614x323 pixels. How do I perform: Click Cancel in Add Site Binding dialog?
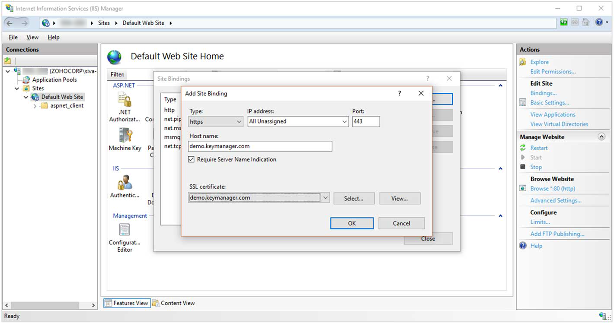(x=401, y=223)
